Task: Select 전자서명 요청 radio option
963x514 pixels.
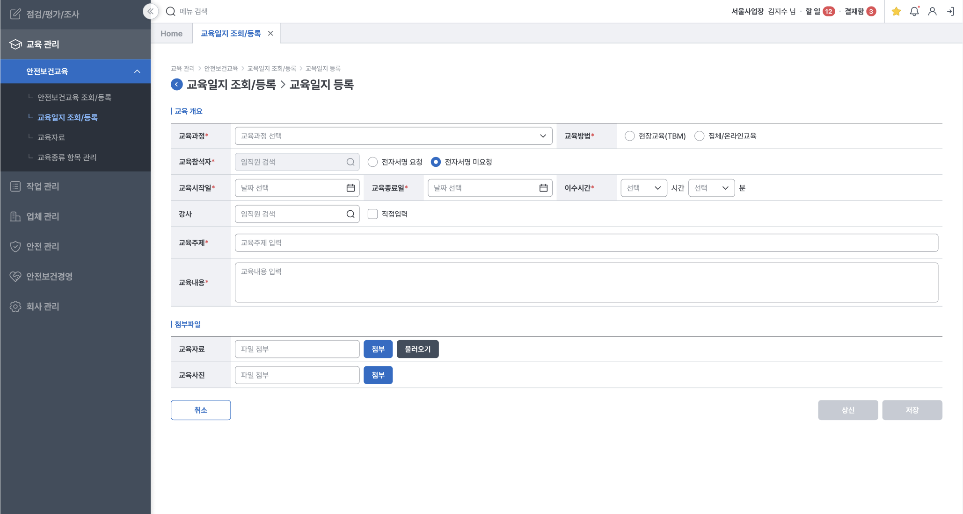Action: click(x=372, y=162)
